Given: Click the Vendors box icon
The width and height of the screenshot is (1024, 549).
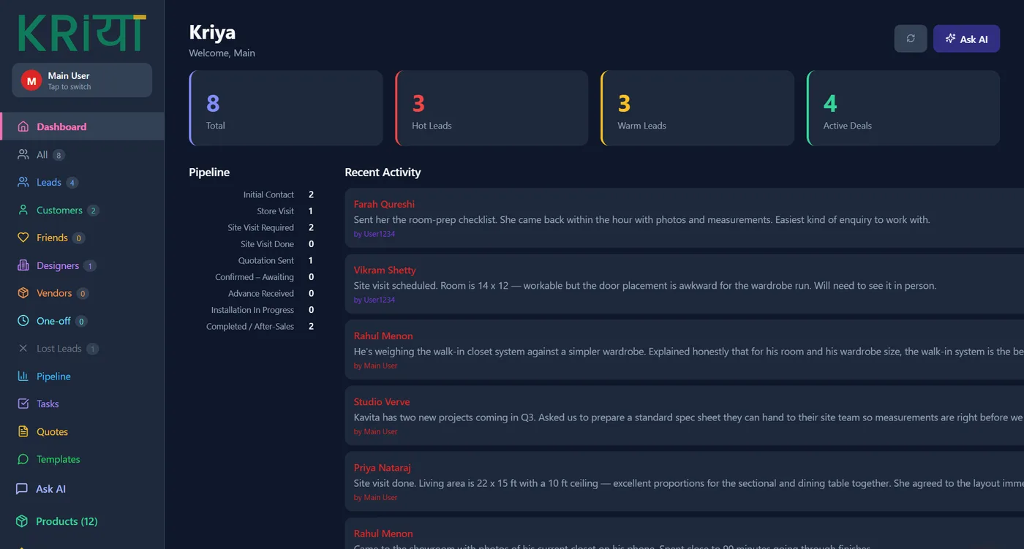Looking at the screenshot, I should pos(23,293).
